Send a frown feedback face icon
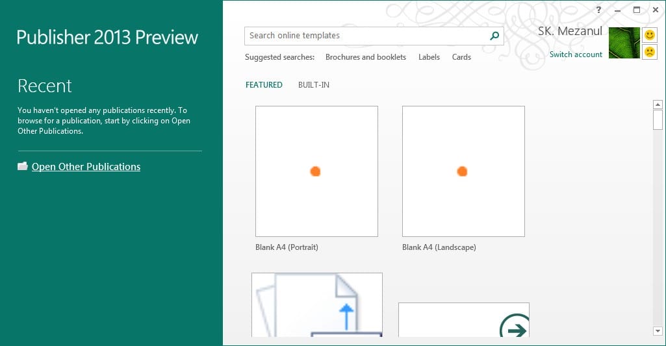 pos(650,52)
